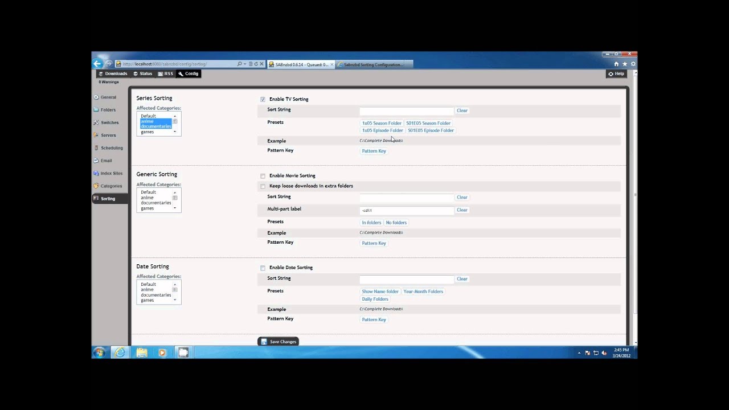Screen dimensions: 729x410
Task: Click the network icon in system tray
Action: (x=596, y=353)
